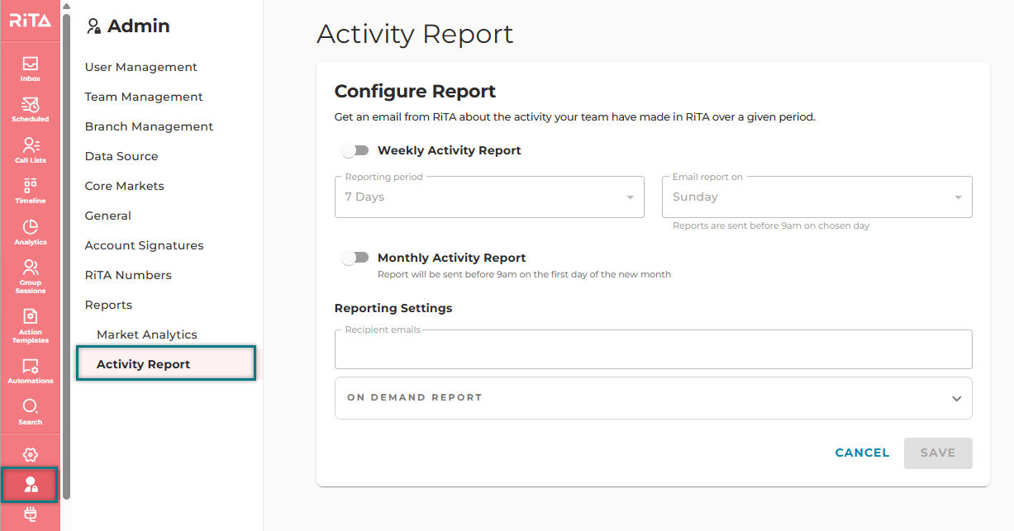Click the Save button
Viewport: 1014px width, 531px height.
coord(938,453)
